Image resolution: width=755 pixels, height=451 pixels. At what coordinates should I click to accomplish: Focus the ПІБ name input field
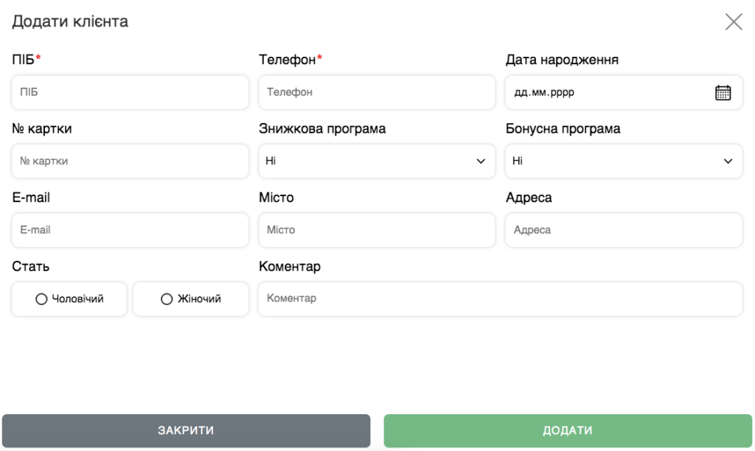(130, 93)
